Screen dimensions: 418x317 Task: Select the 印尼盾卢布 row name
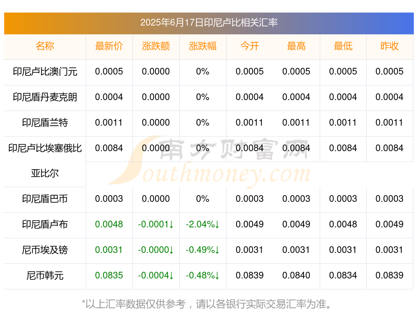tap(45, 224)
